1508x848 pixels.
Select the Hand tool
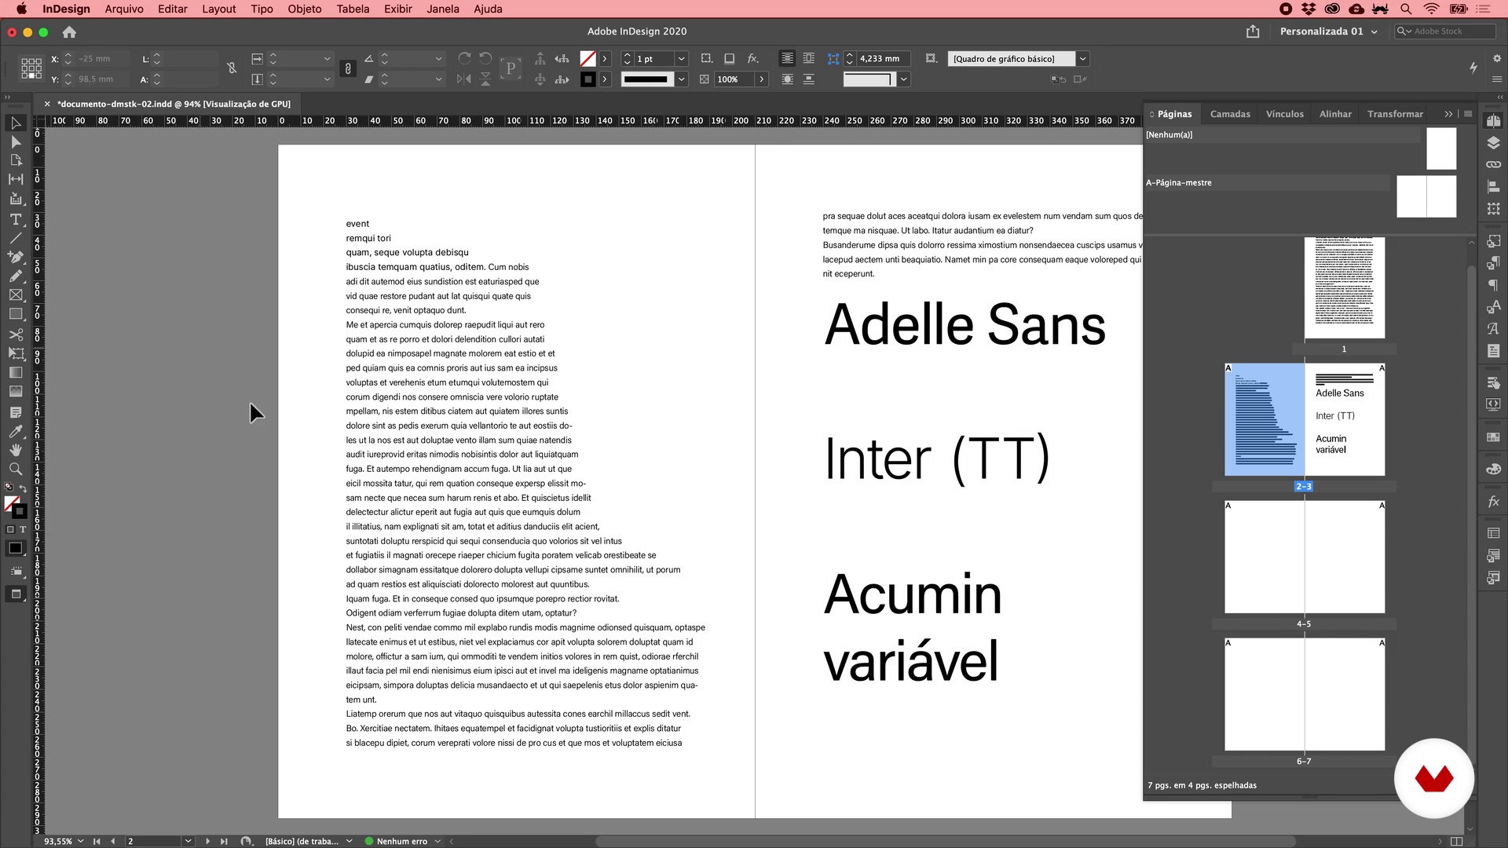pos(16,450)
